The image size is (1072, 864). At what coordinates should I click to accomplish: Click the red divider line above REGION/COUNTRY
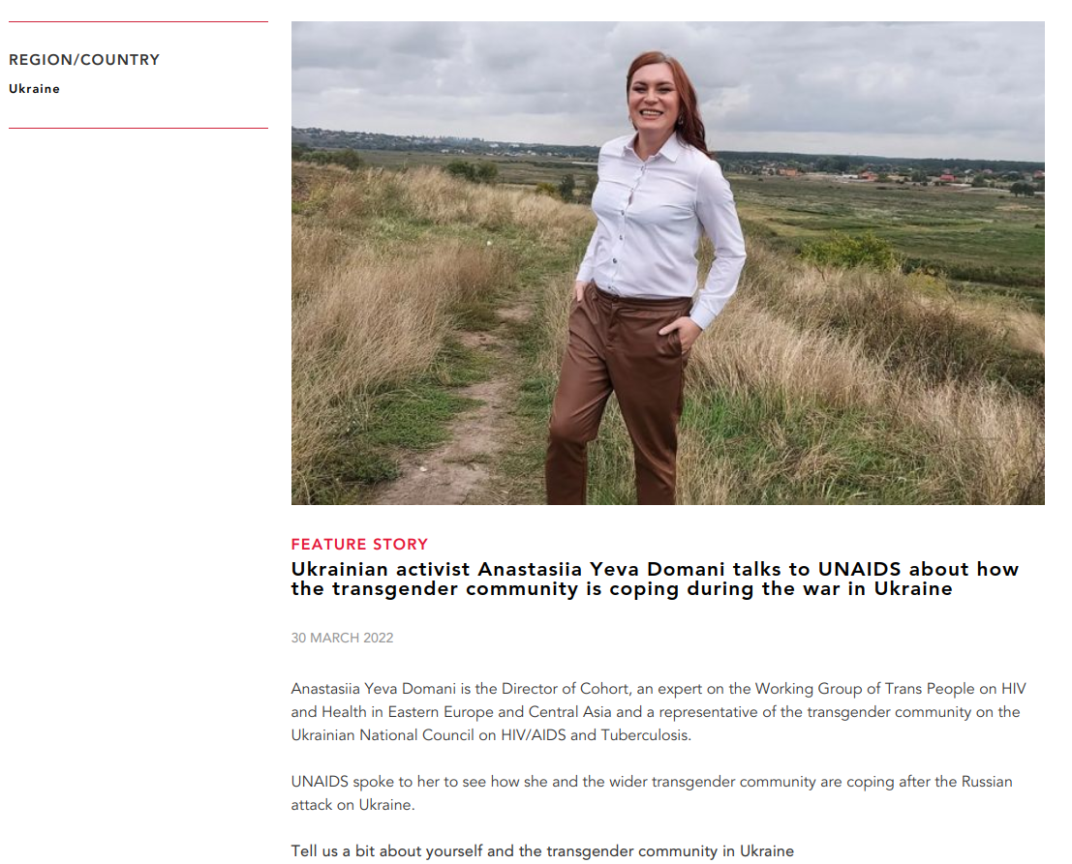tap(138, 22)
